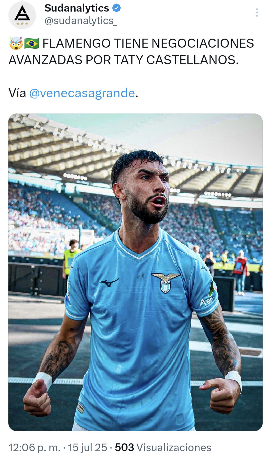
Task: Click the Lazio crest on the jersey
Action: click(166, 283)
